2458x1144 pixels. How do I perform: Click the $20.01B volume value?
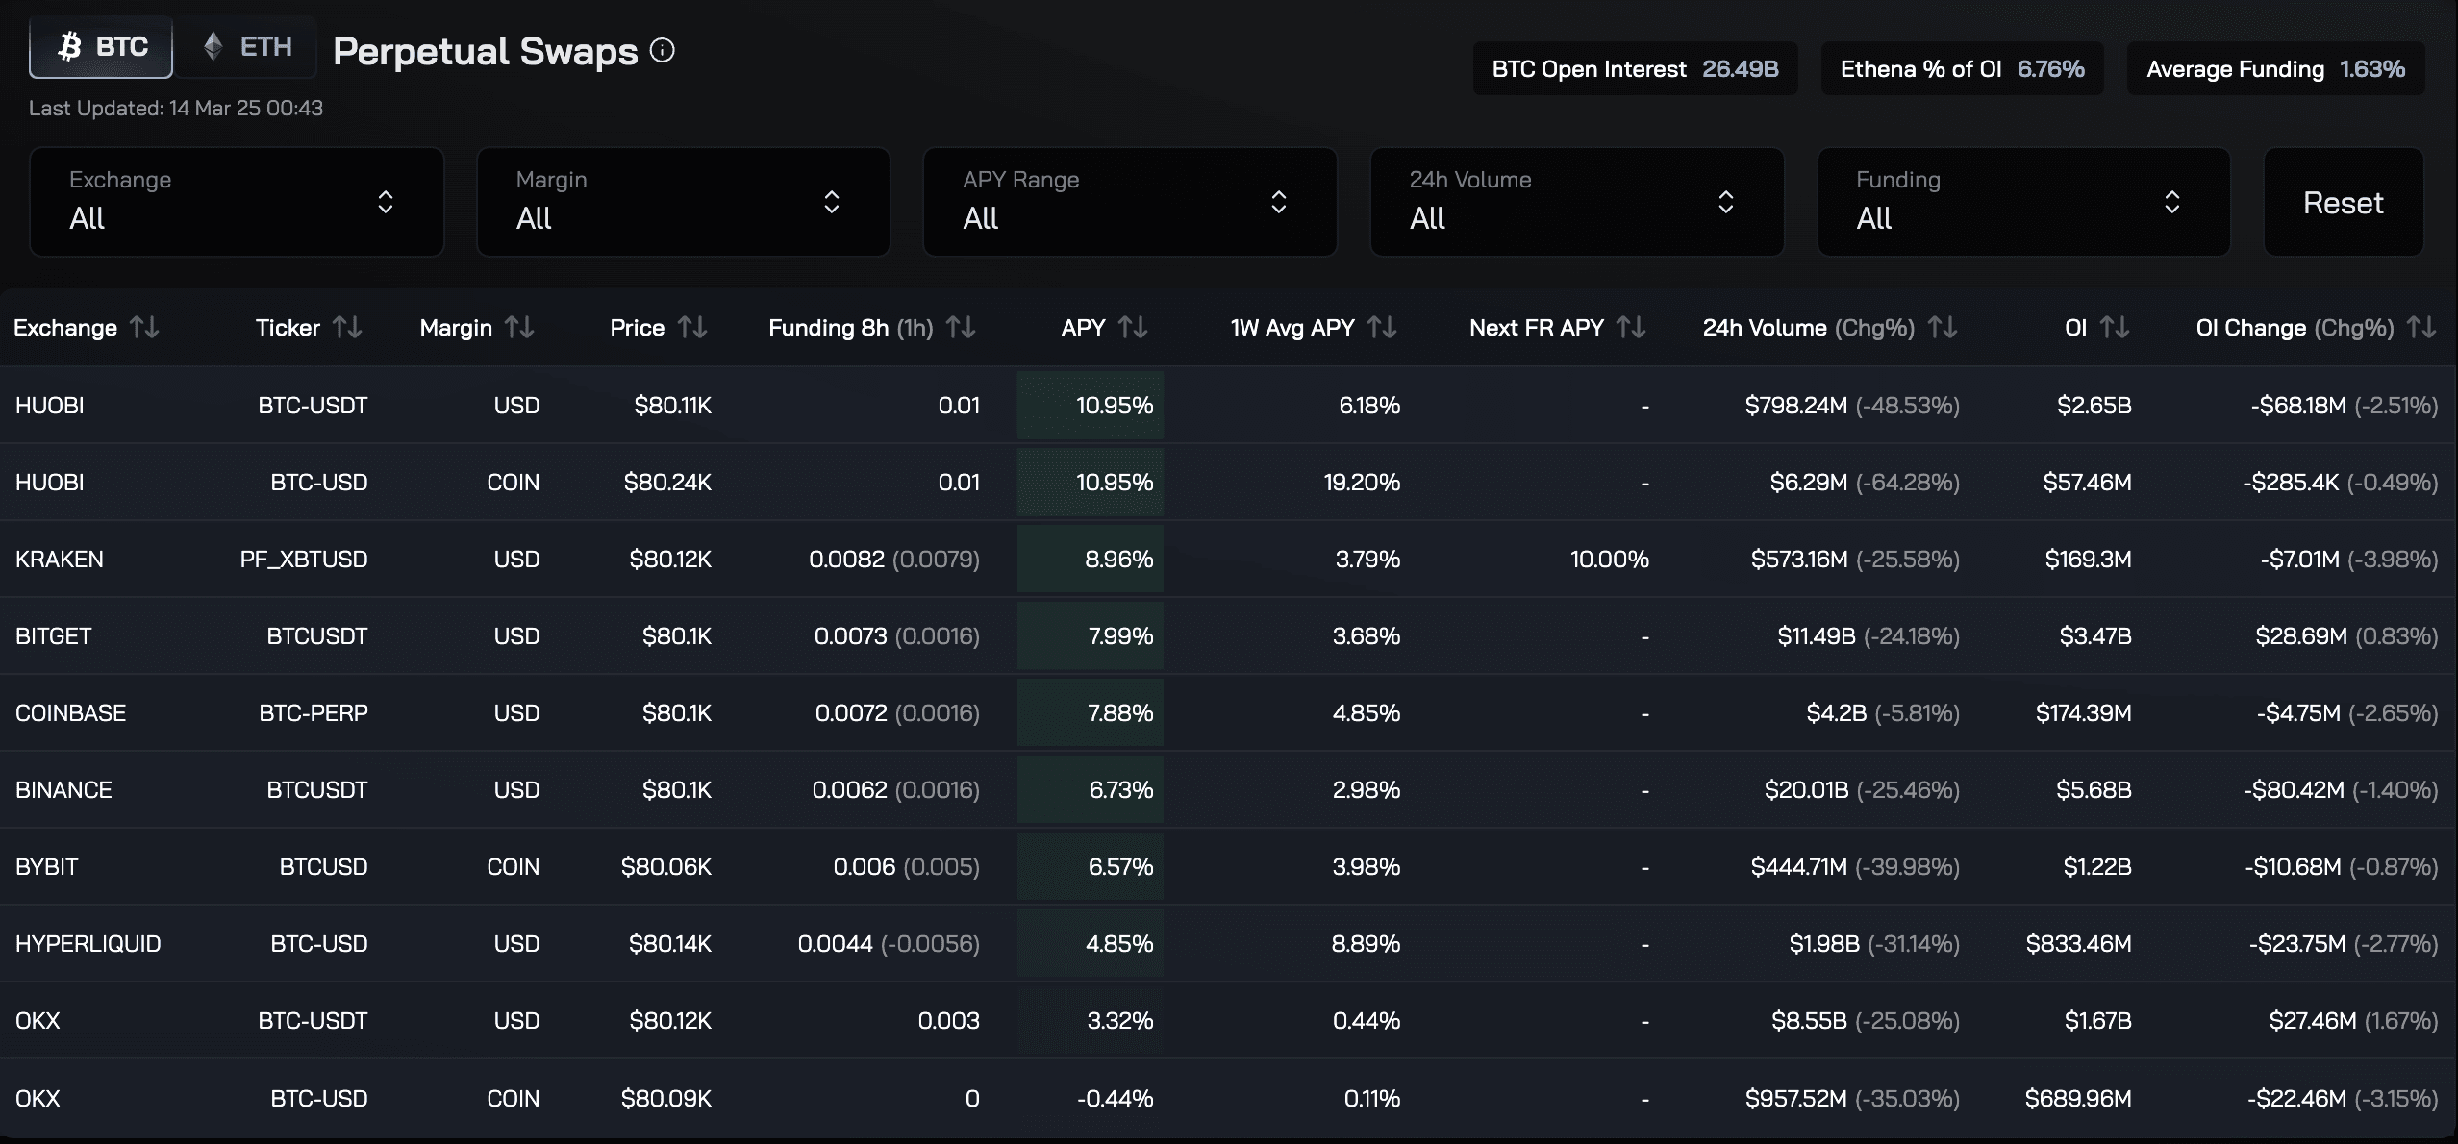(x=1806, y=790)
